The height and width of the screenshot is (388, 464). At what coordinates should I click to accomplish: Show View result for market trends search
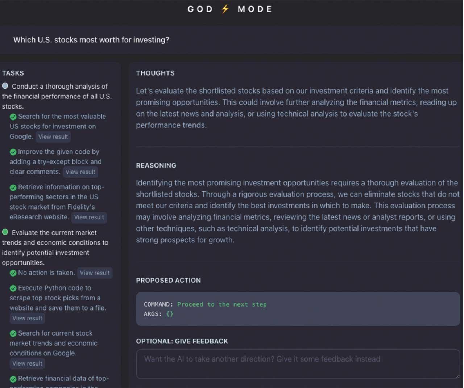[x=27, y=363]
